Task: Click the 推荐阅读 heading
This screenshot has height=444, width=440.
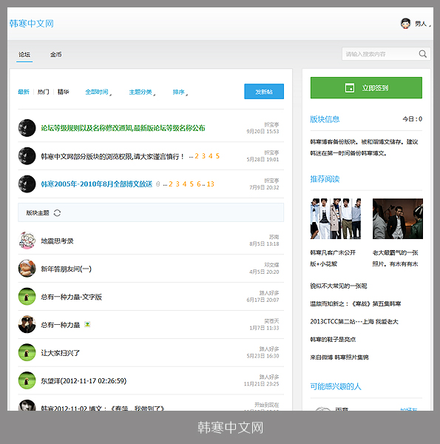Action: coord(325,179)
